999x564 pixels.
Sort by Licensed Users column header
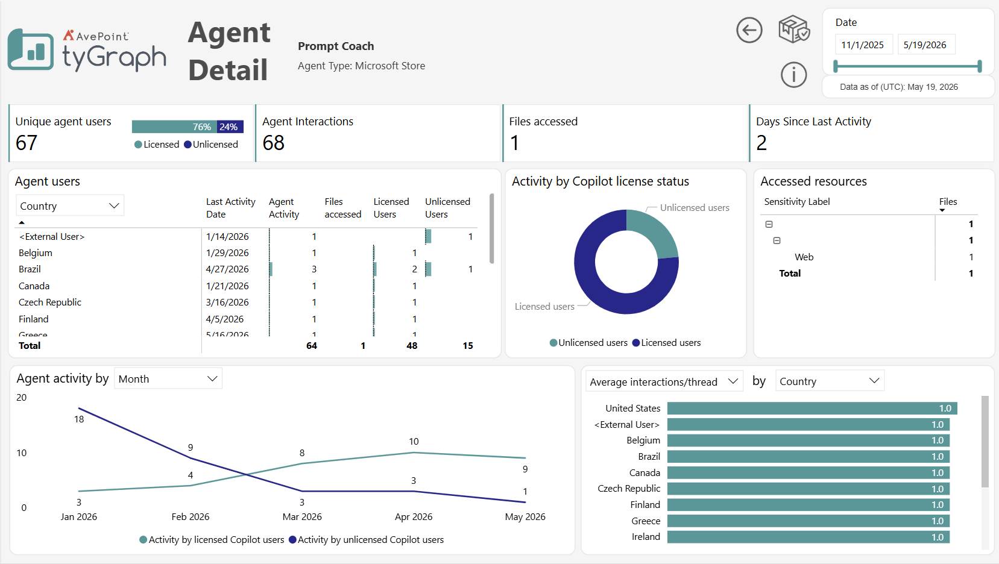click(391, 208)
